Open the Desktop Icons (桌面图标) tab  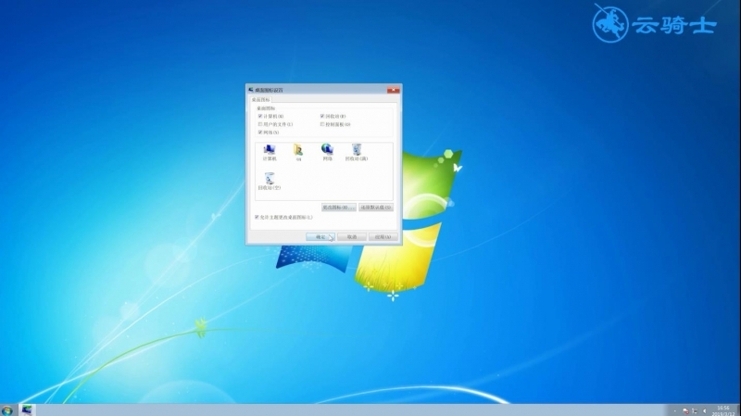click(x=260, y=99)
